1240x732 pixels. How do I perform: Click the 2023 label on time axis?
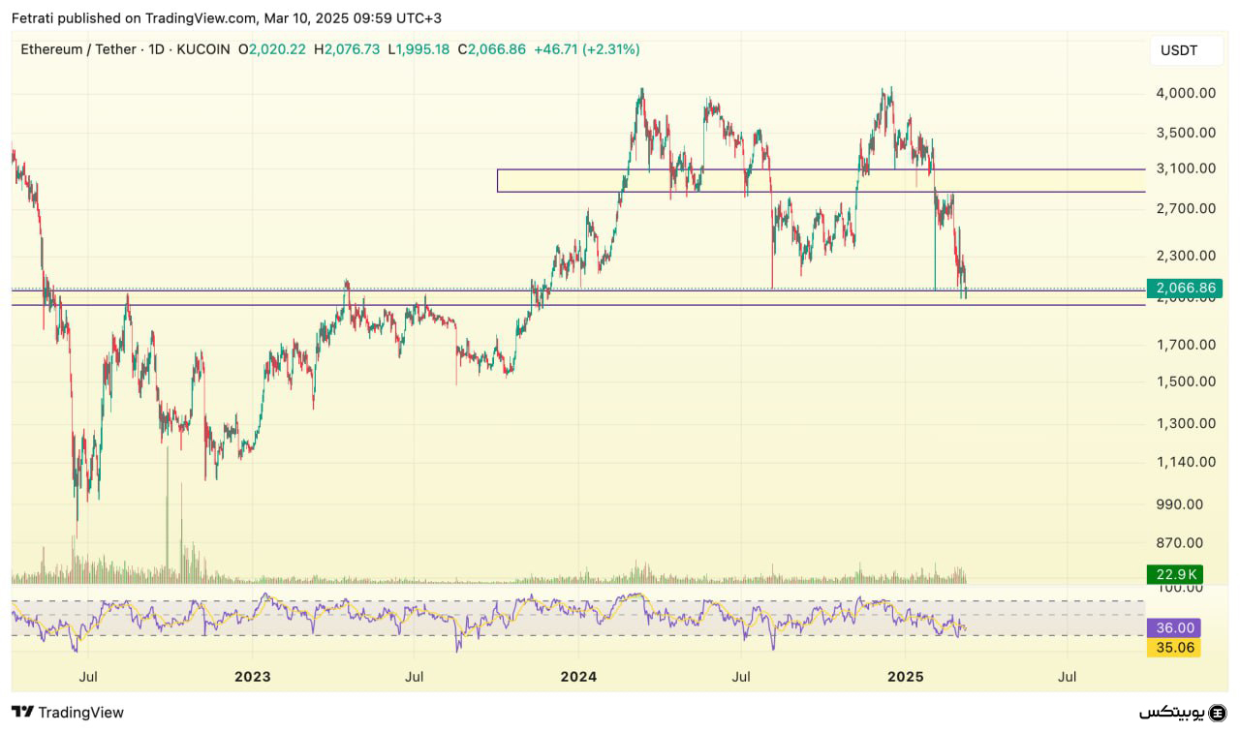click(x=252, y=677)
